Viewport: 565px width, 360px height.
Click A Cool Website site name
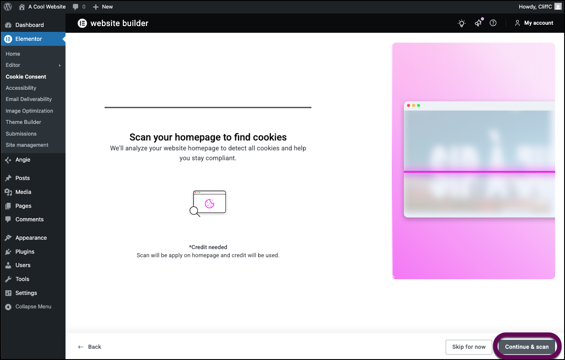(47, 7)
